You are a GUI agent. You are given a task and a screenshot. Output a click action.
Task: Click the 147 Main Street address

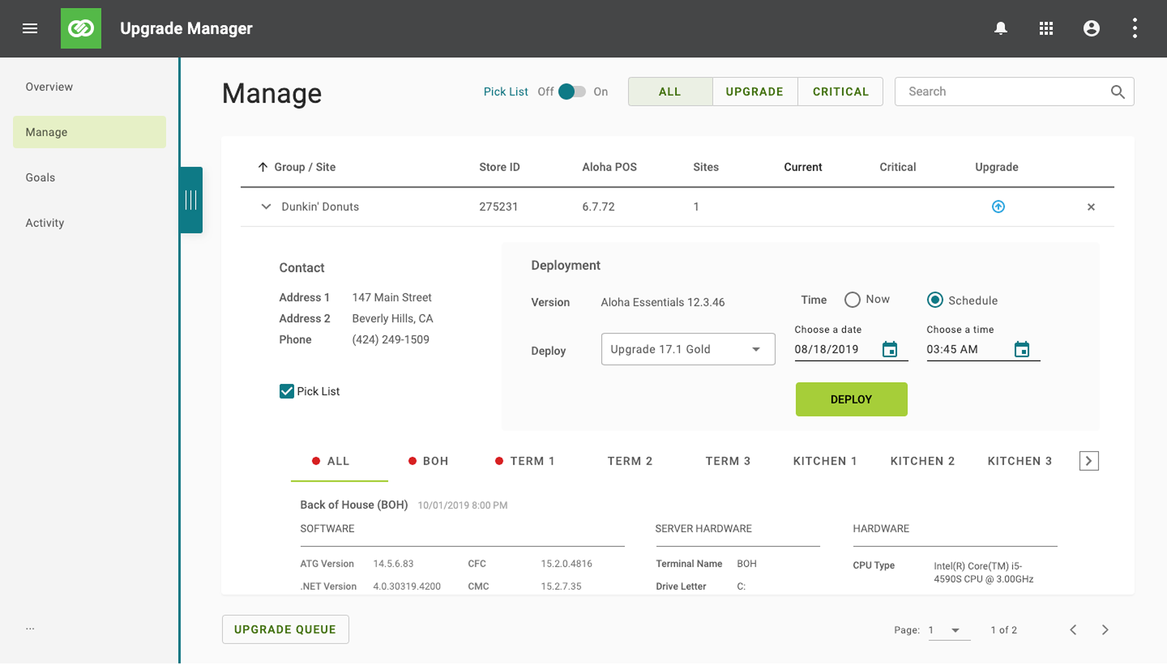click(x=391, y=298)
